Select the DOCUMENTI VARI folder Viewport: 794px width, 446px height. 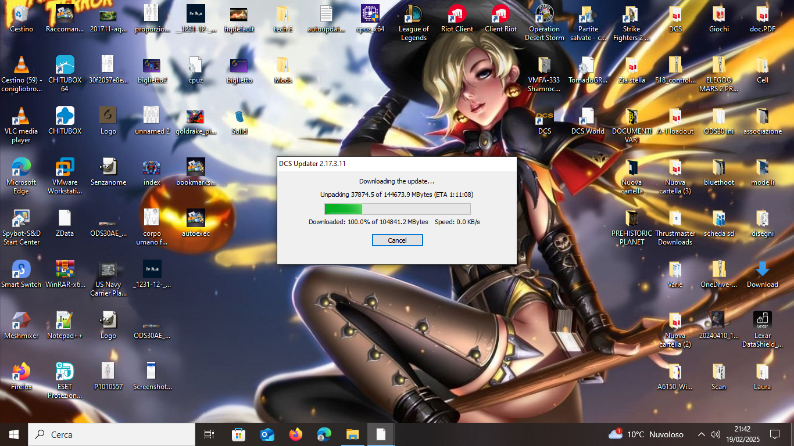pyautogui.click(x=631, y=125)
